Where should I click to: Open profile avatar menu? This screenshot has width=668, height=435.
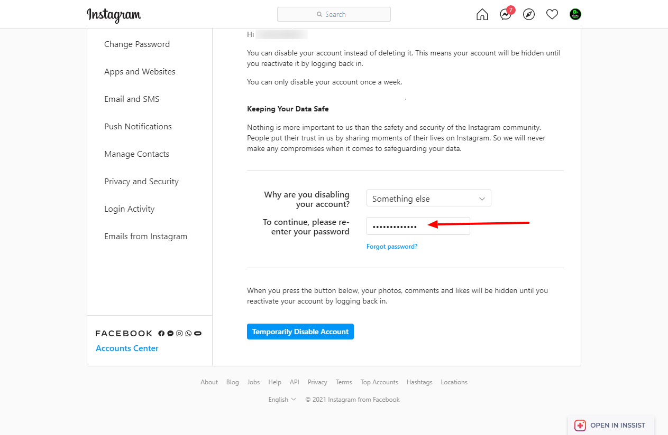(575, 14)
